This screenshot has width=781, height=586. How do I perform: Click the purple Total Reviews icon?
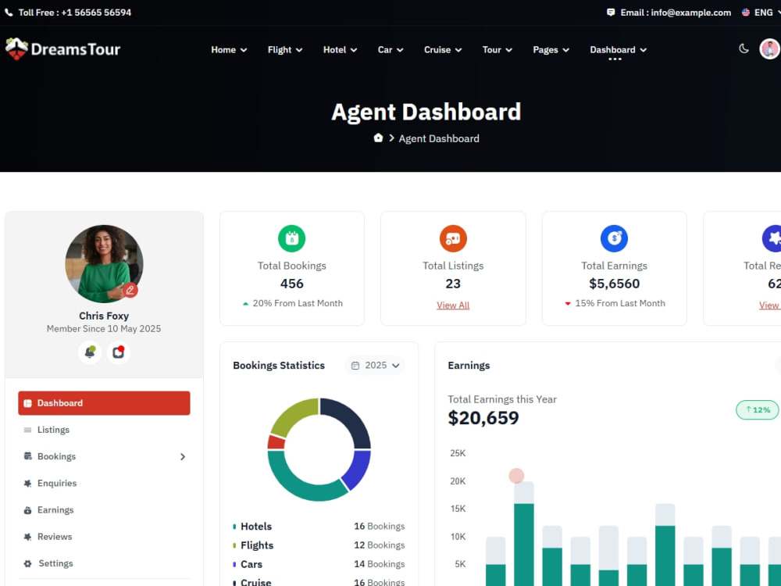[772, 238]
